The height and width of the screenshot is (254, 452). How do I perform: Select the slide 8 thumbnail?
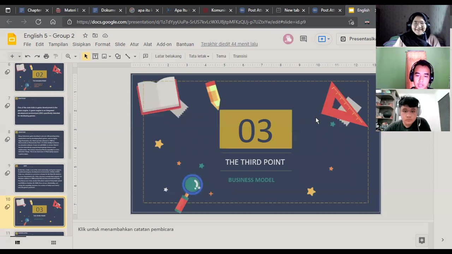click(x=39, y=145)
